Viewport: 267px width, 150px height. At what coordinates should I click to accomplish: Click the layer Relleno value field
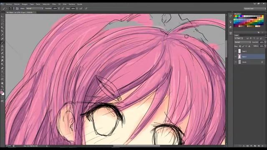pos(262,46)
